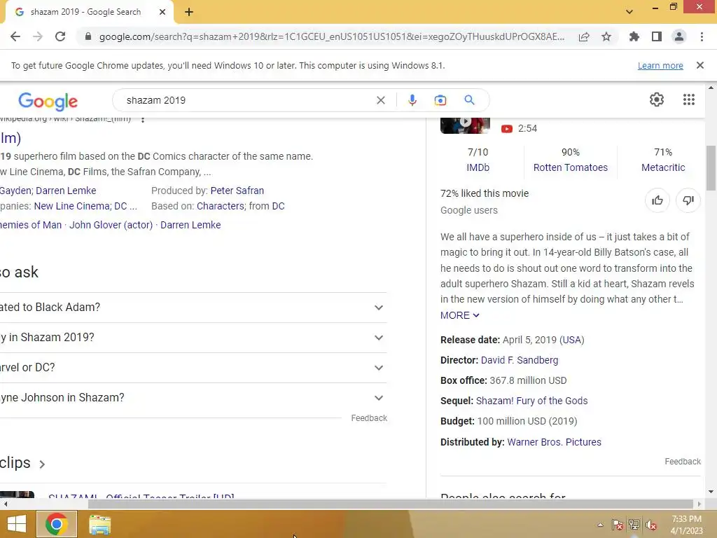
Task: Bookmark this tab with the star icon
Action: click(x=606, y=36)
